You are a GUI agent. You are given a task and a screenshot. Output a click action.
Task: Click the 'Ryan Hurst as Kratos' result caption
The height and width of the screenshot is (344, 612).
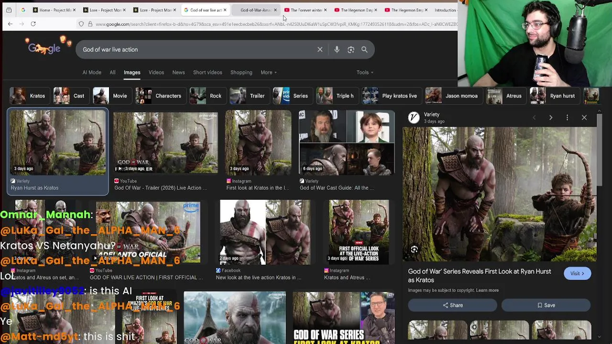point(34,188)
